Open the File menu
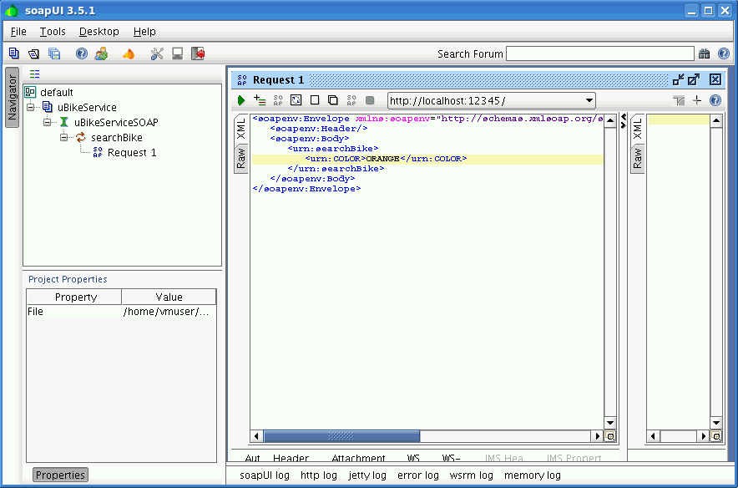 tap(18, 32)
